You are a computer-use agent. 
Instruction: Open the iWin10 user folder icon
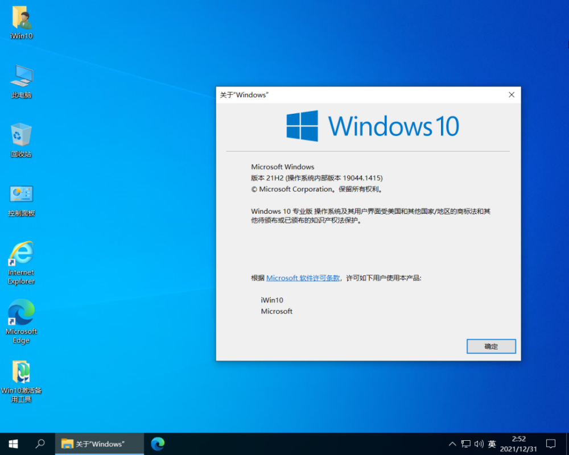(x=22, y=22)
